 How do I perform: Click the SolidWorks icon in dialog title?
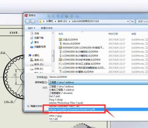(x=26, y=15)
